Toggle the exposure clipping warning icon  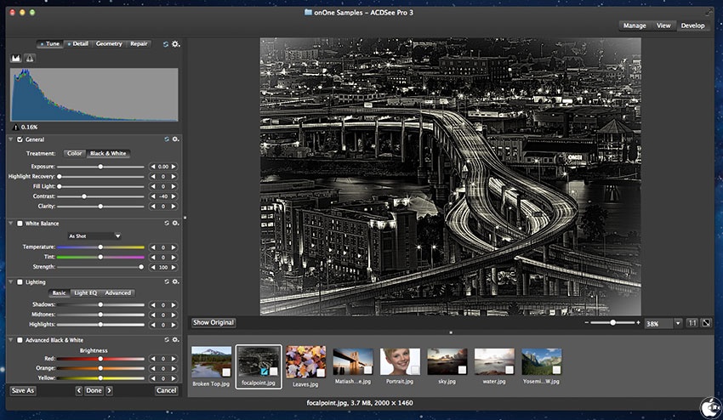(x=30, y=59)
